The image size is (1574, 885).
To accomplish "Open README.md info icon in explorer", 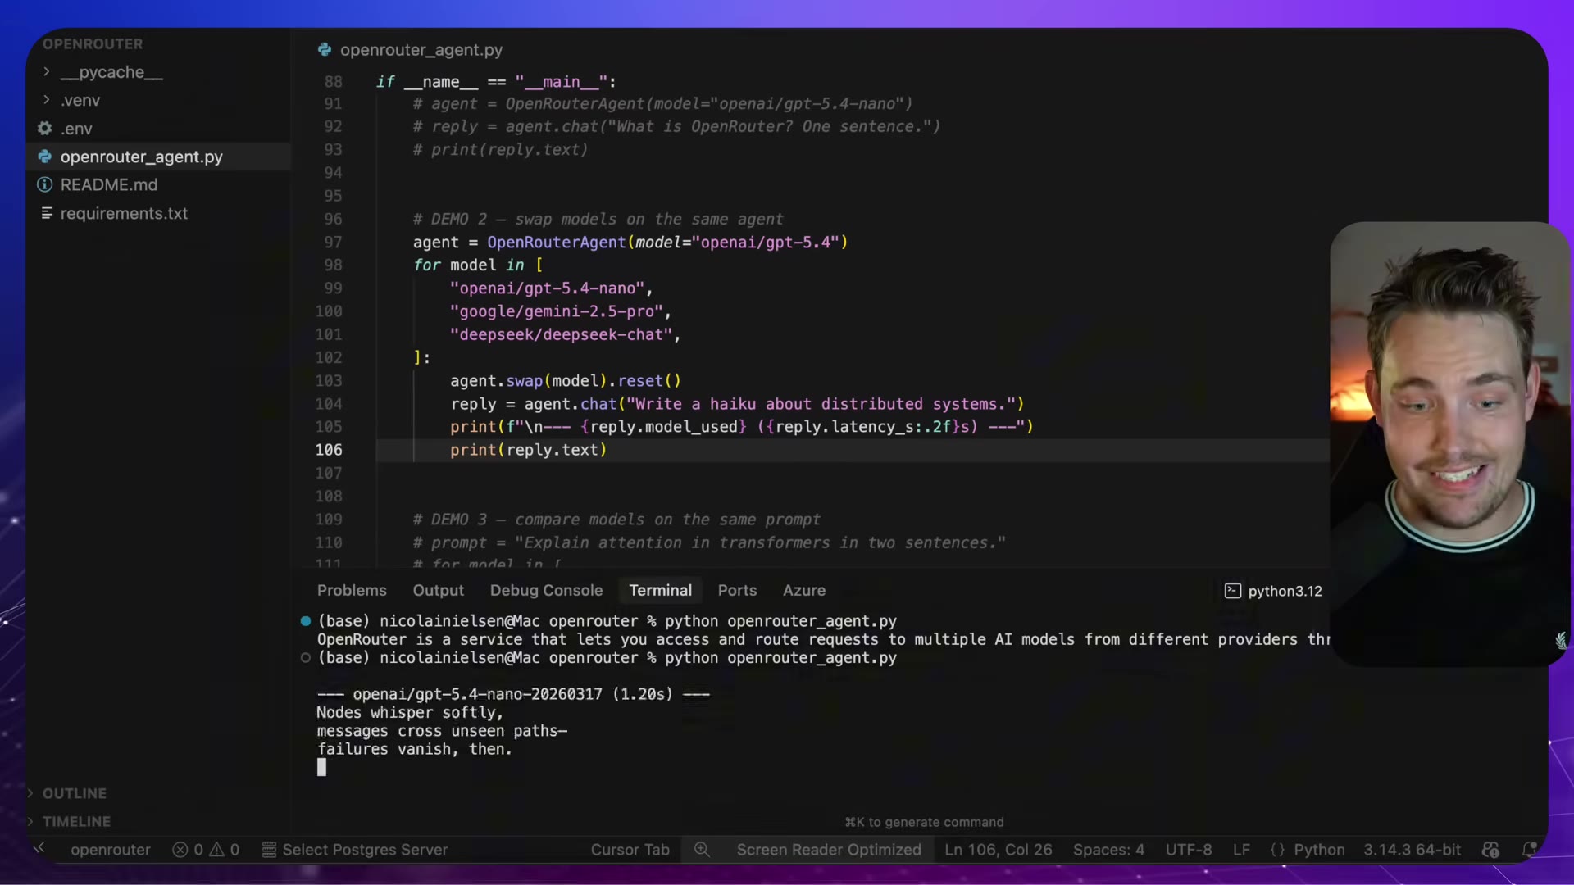I will point(45,185).
